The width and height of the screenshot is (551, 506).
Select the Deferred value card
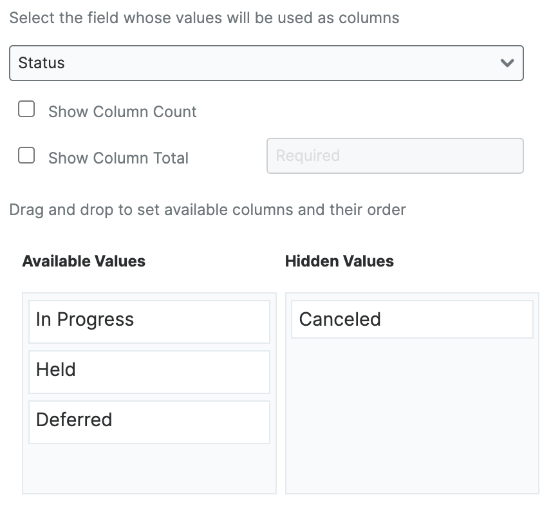click(149, 422)
